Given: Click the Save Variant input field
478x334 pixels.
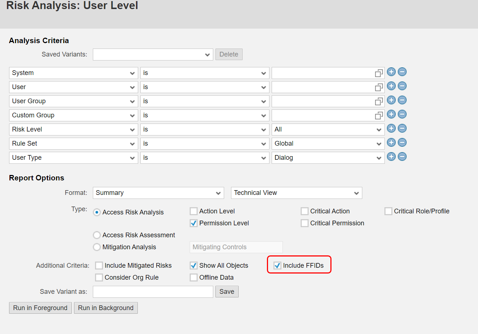Looking at the screenshot, I should (x=153, y=292).
